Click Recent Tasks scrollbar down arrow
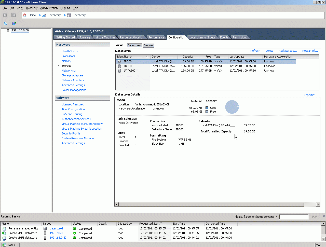 tap(323, 239)
